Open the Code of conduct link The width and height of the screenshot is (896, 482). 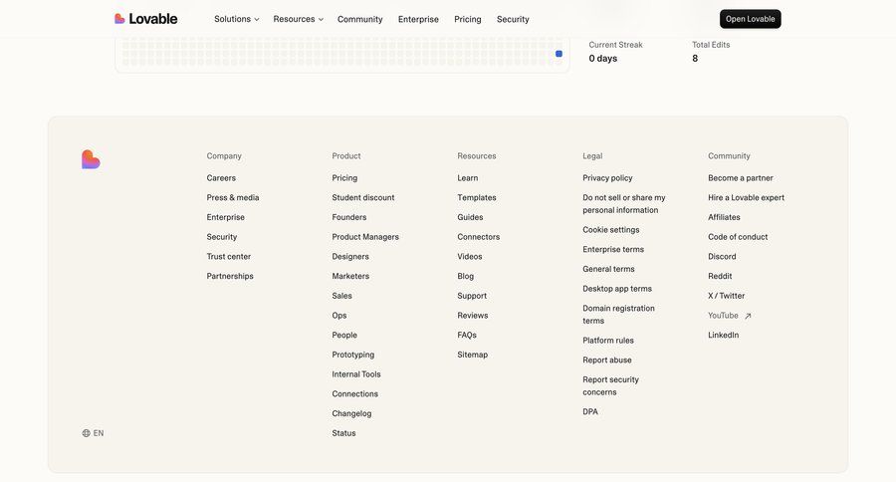pos(738,237)
